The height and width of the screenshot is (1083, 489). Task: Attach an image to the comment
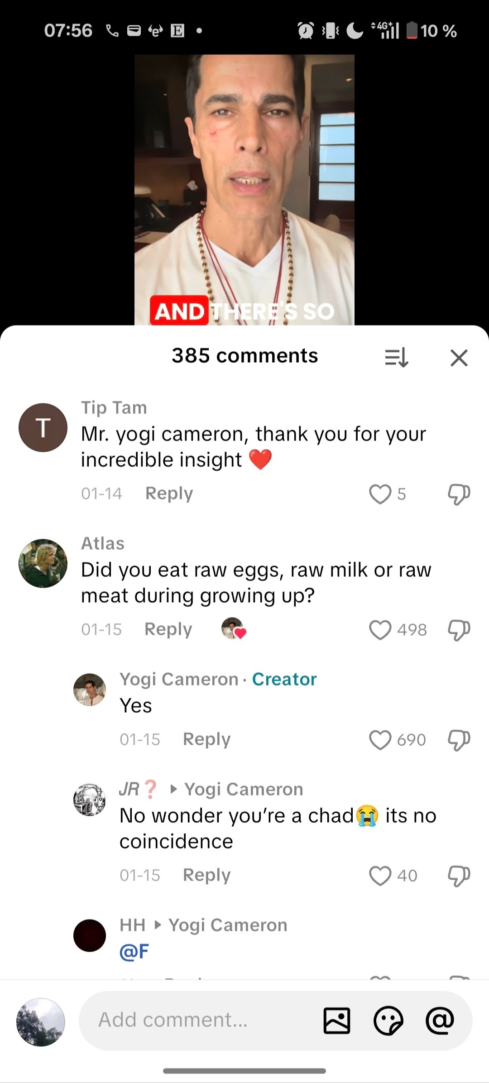tap(337, 1021)
